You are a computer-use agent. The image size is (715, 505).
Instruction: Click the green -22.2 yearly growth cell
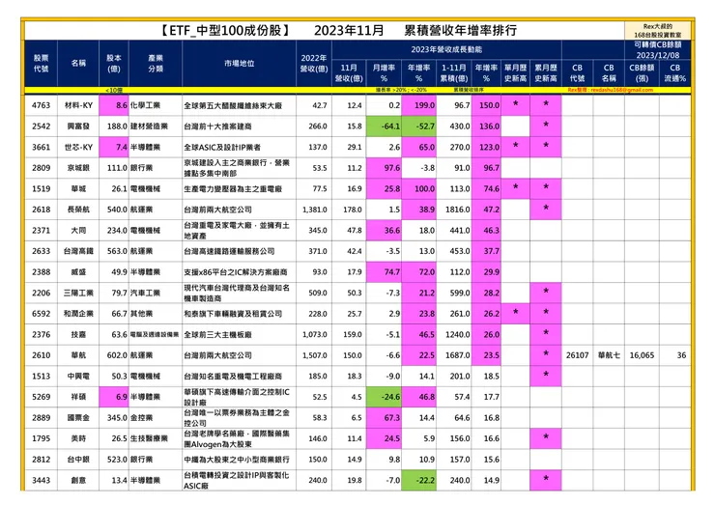[418, 481]
